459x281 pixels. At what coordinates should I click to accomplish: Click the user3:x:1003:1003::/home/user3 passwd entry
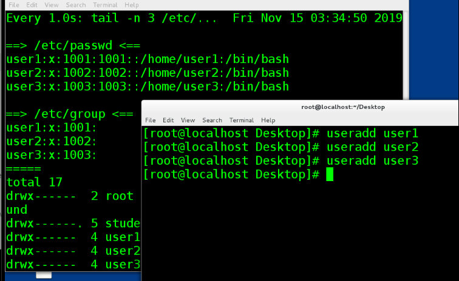(148, 87)
